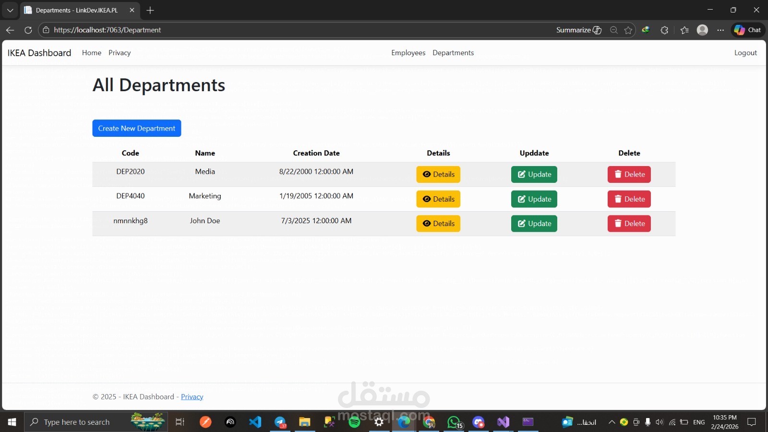Click the taskbar search box
The width and height of the screenshot is (768, 432).
pos(96,422)
